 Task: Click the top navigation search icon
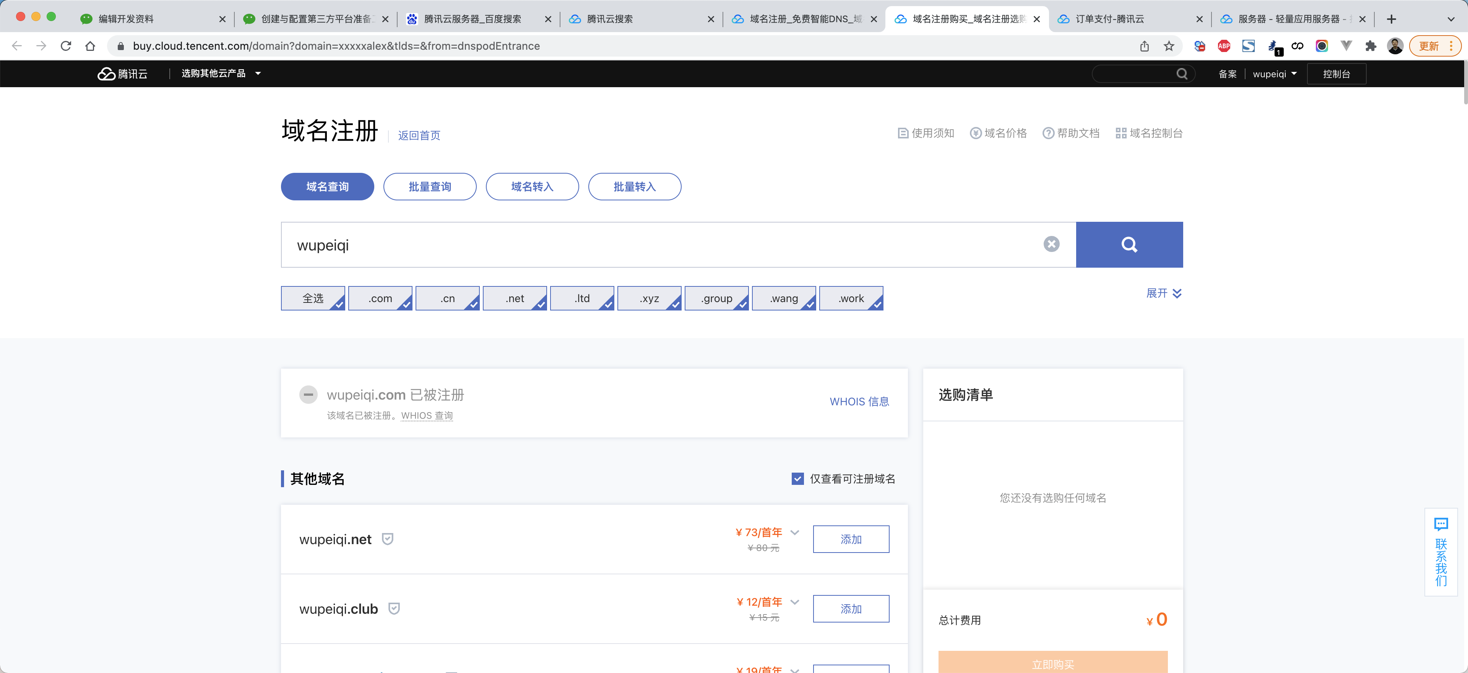click(x=1181, y=74)
